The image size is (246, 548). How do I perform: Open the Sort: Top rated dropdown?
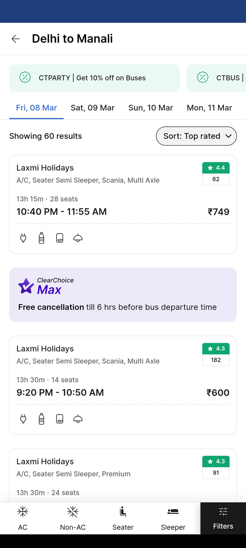(x=196, y=136)
